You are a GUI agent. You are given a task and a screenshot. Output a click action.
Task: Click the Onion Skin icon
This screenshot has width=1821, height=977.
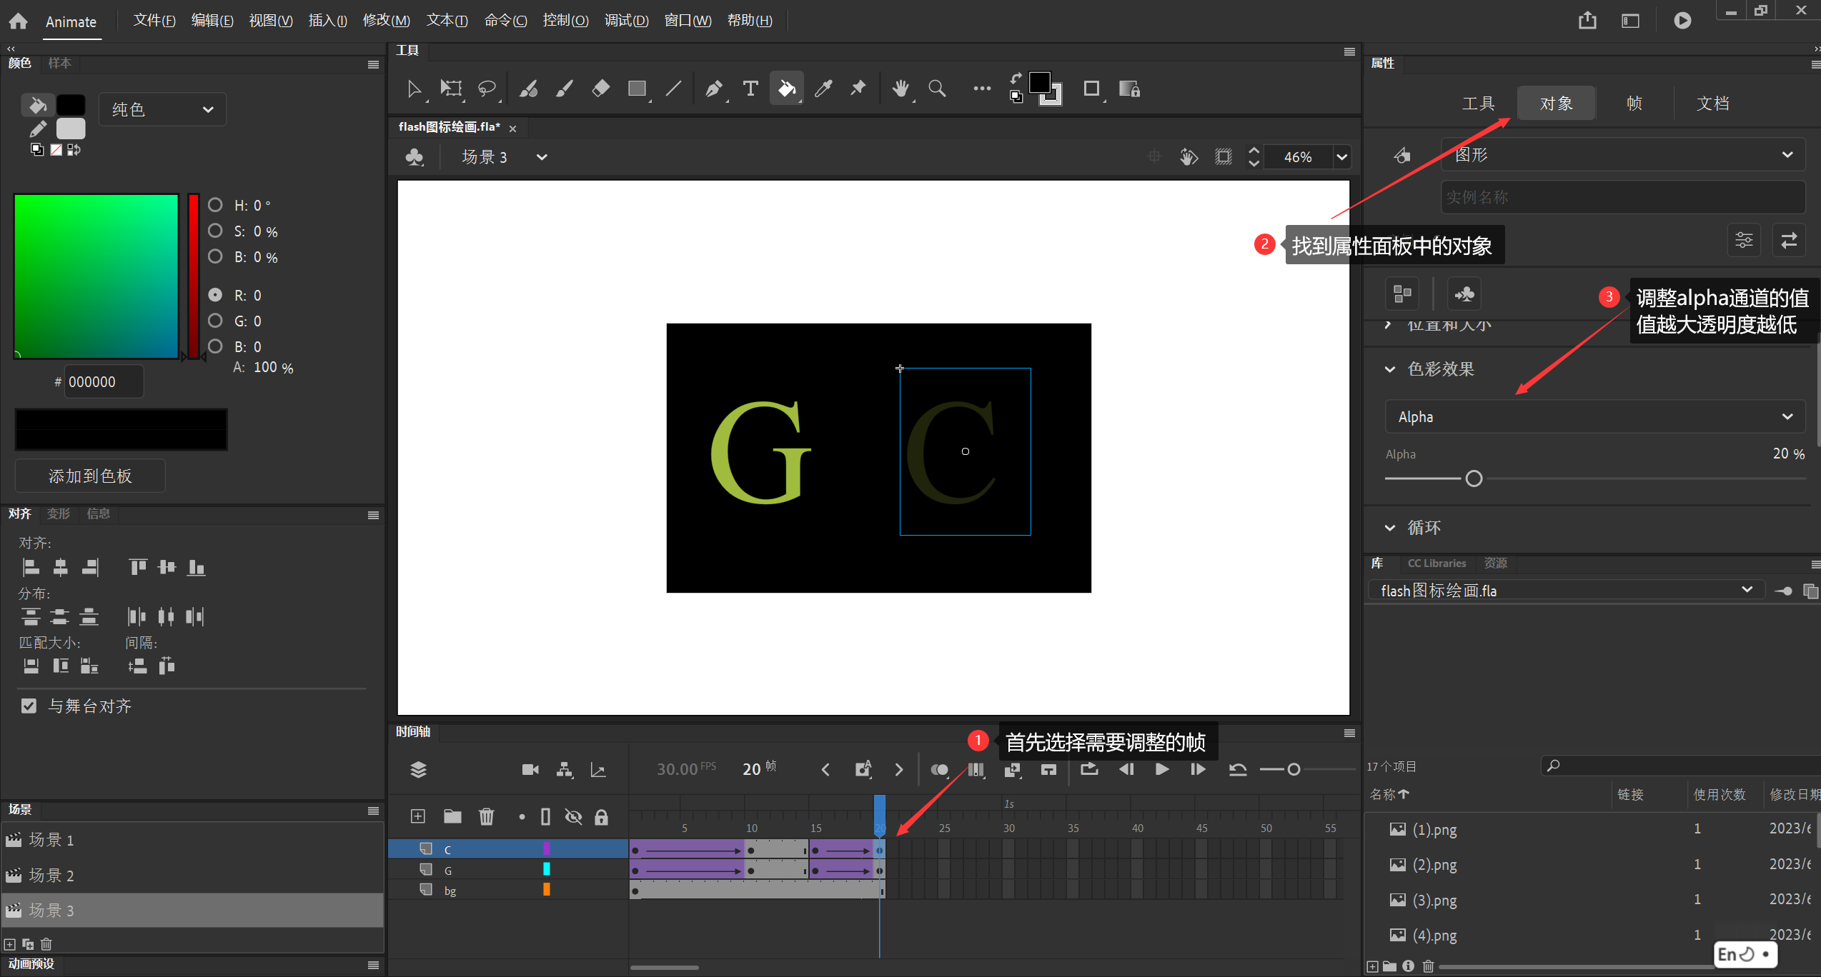(x=939, y=770)
